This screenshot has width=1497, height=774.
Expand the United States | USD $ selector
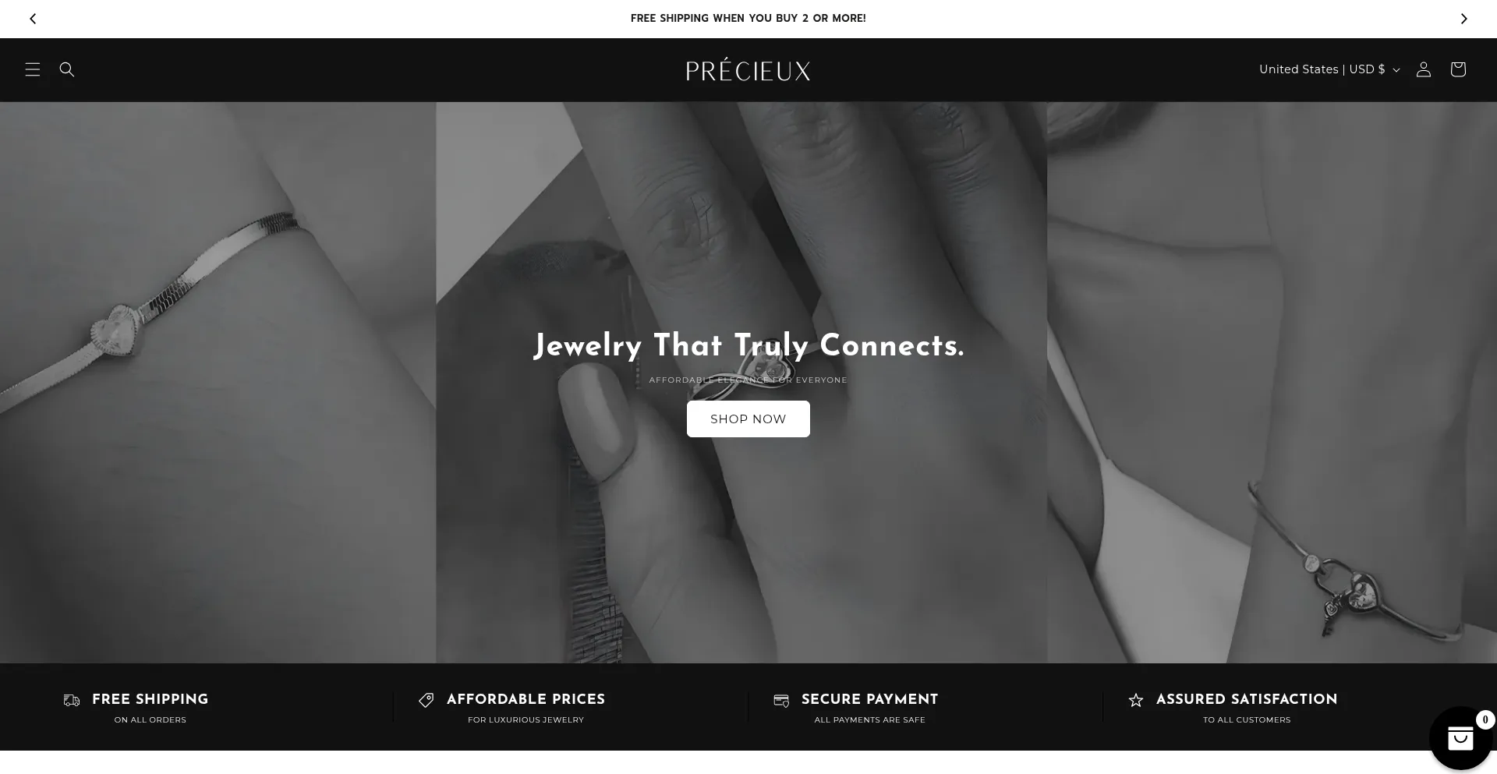[x=1329, y=69]
